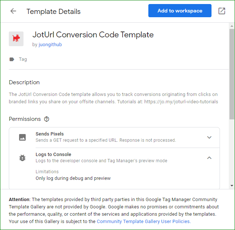This screenshot has width=235, height=230.
Task: Open template in new window icon
Action: (222, 11)
